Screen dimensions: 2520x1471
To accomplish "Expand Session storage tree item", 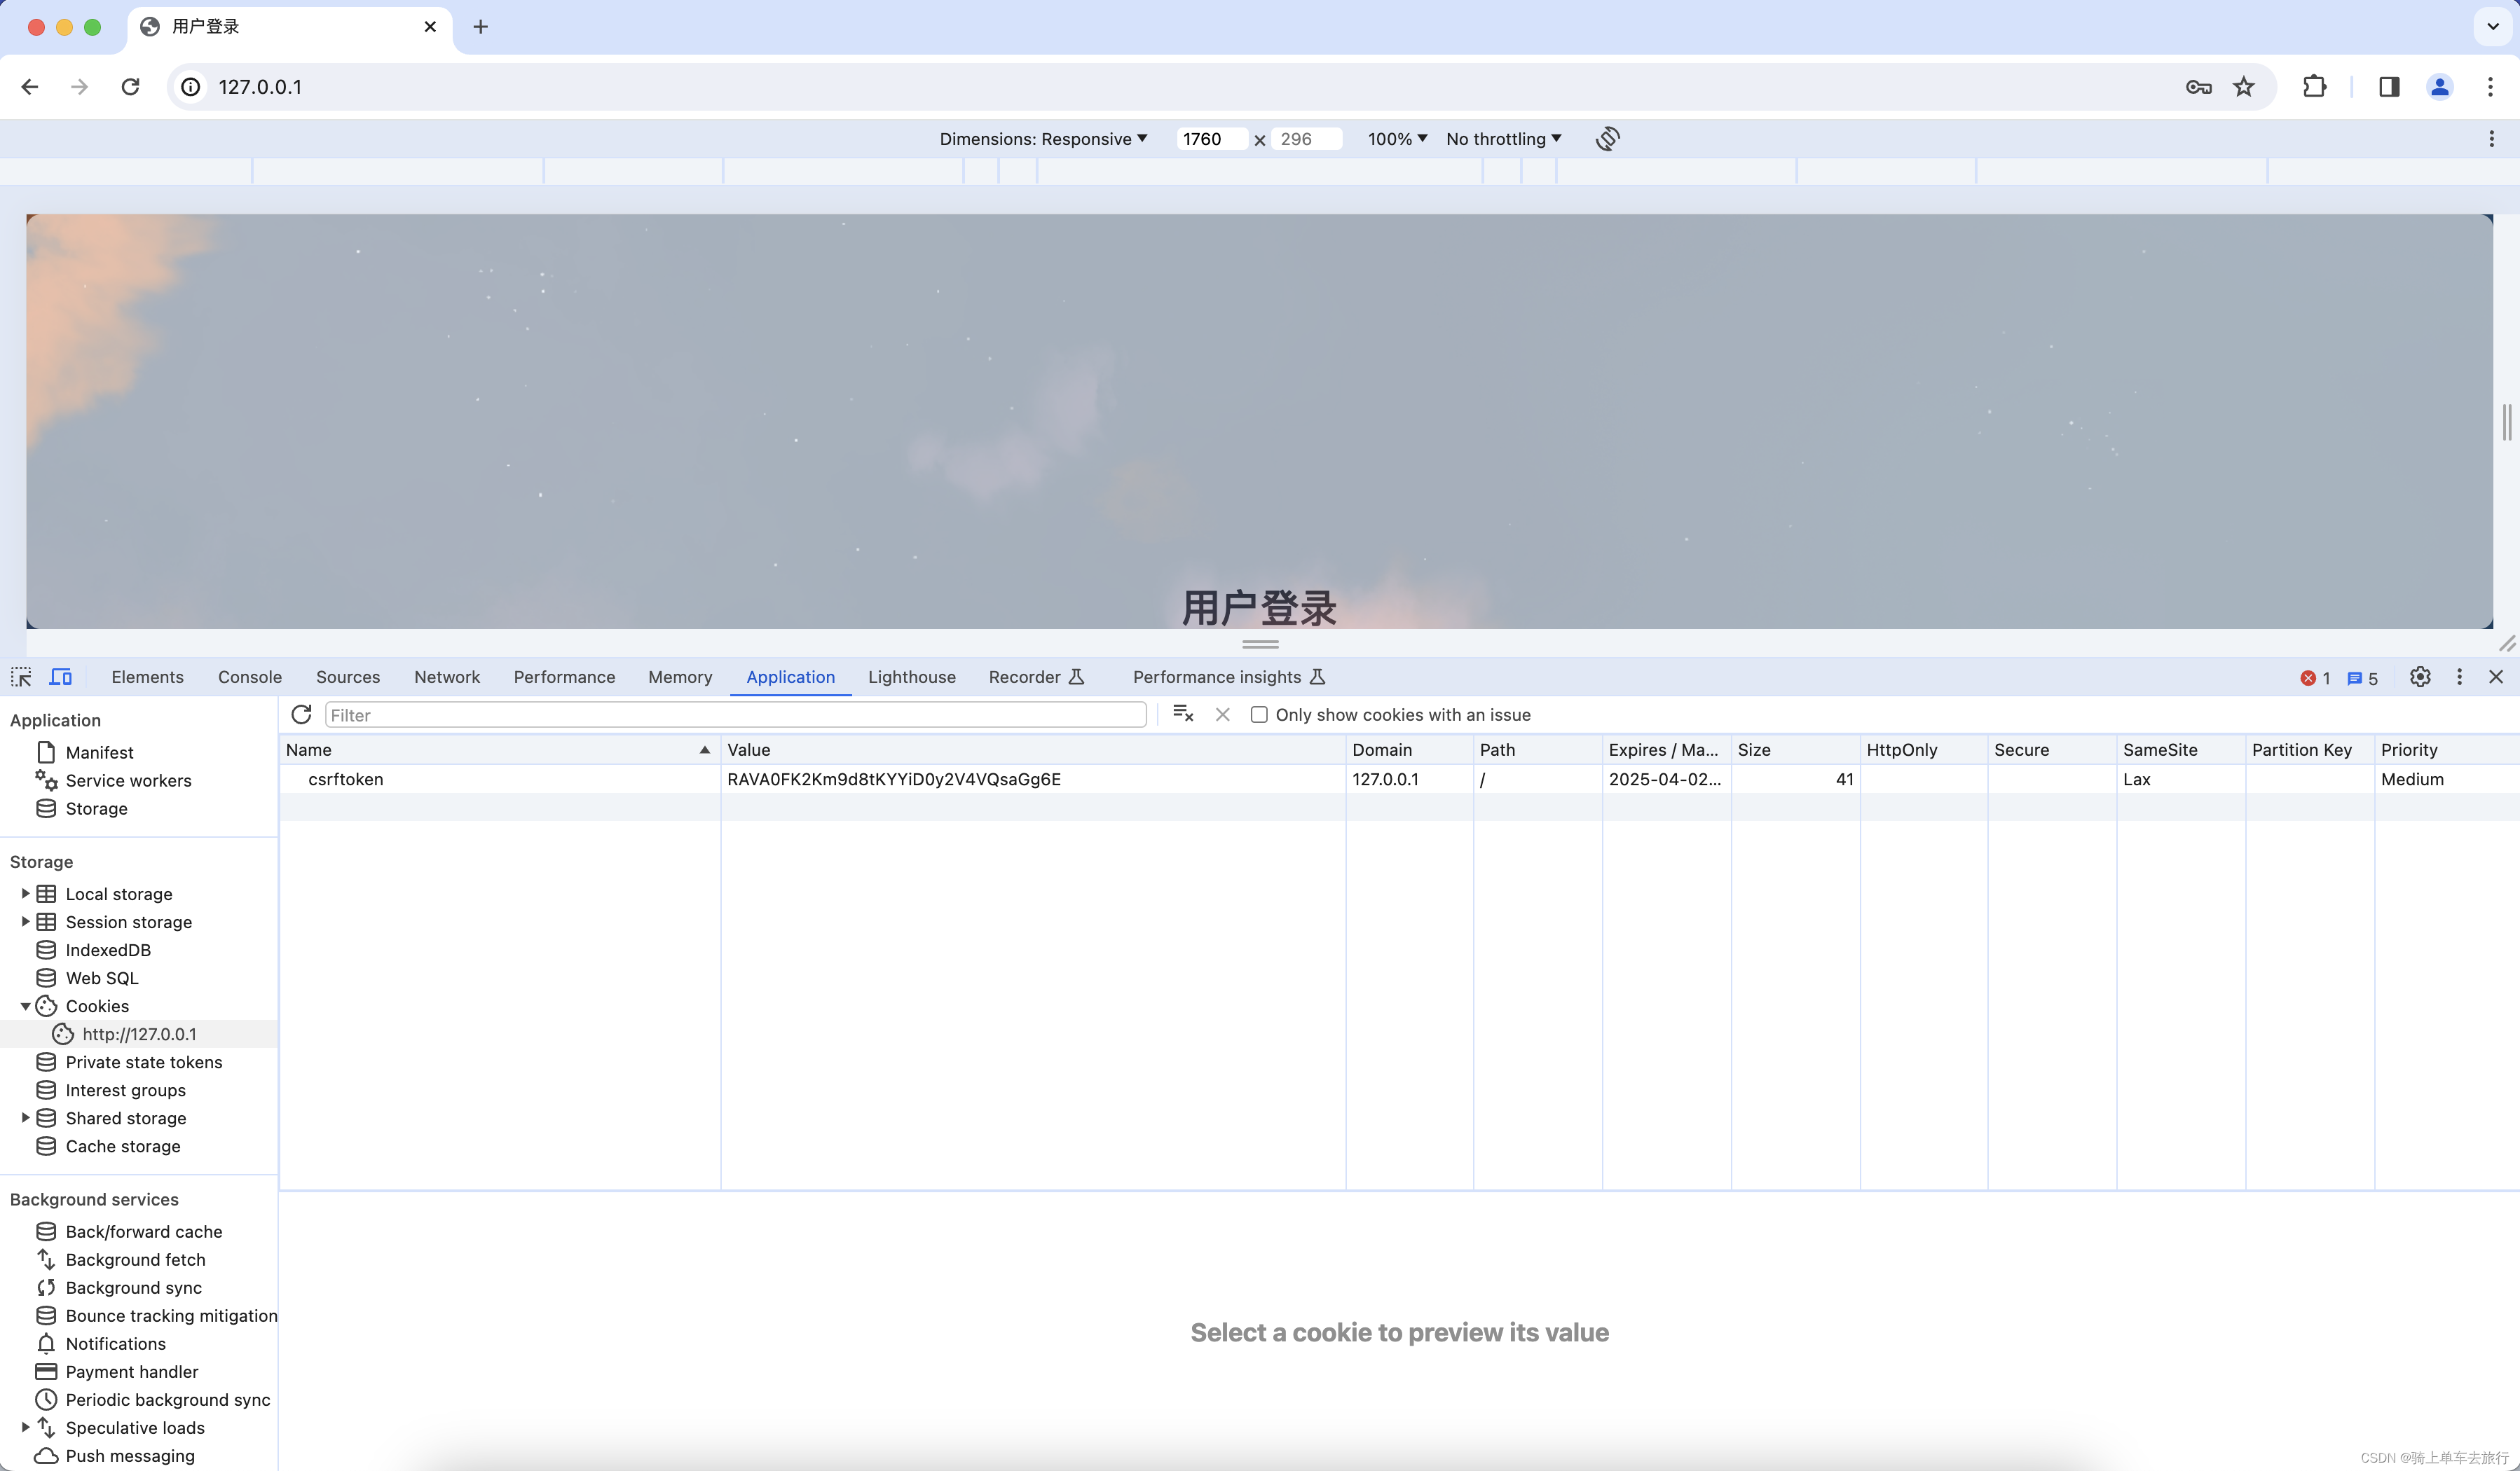I will (x=25, y=920).
